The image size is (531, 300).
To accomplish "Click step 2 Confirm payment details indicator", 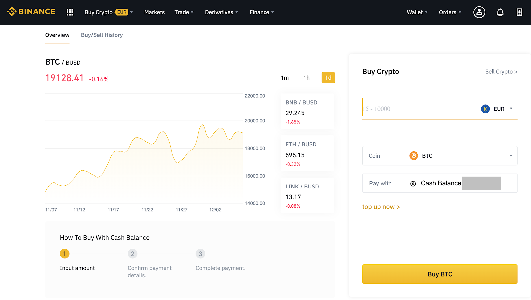I will (x=132, y=254).
